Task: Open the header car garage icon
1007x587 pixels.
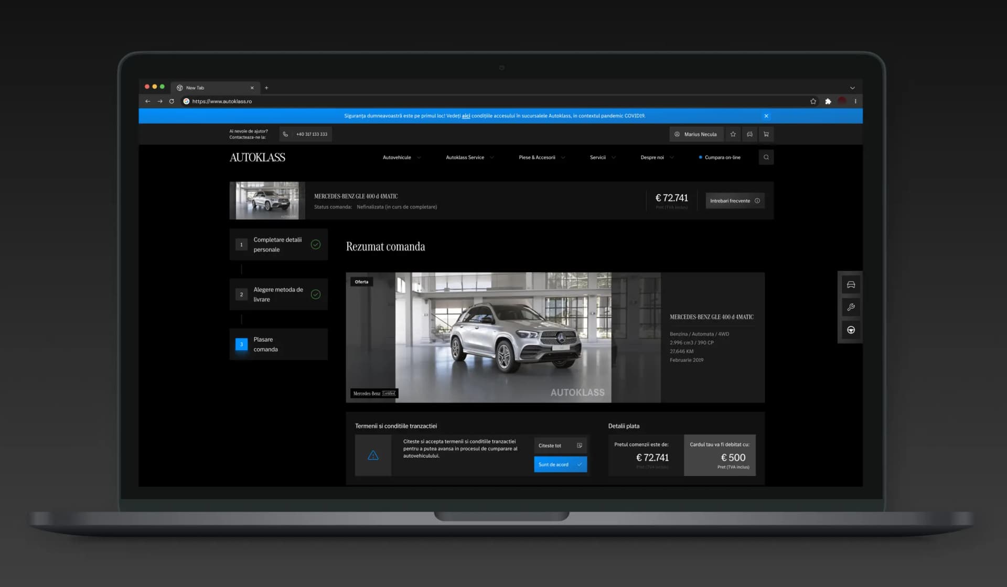Action: (x=749, y=134)
